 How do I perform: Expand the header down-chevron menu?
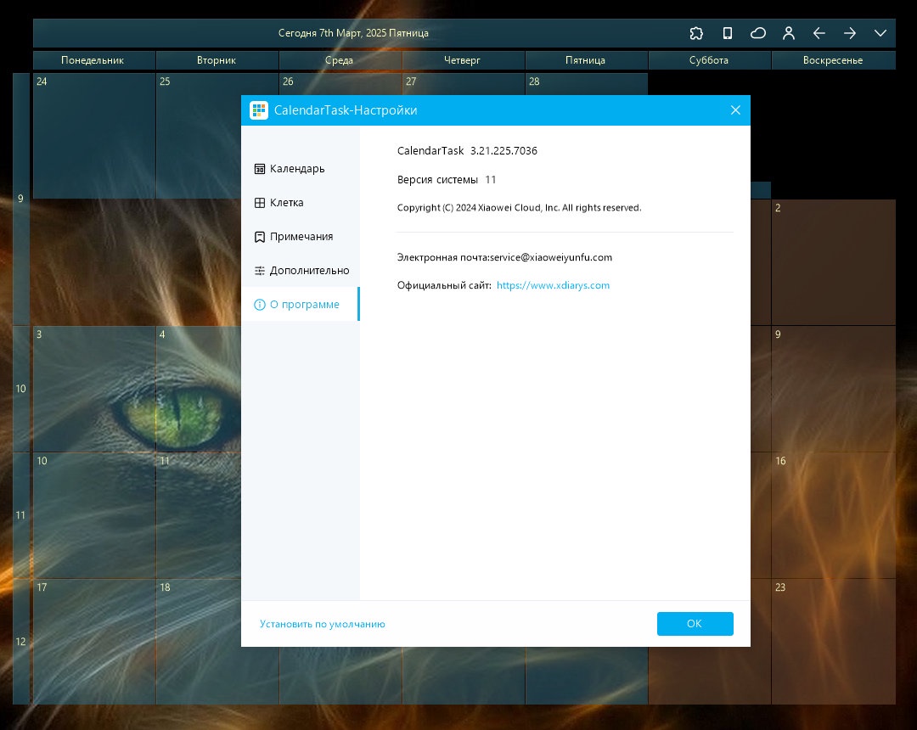point(880,33)
